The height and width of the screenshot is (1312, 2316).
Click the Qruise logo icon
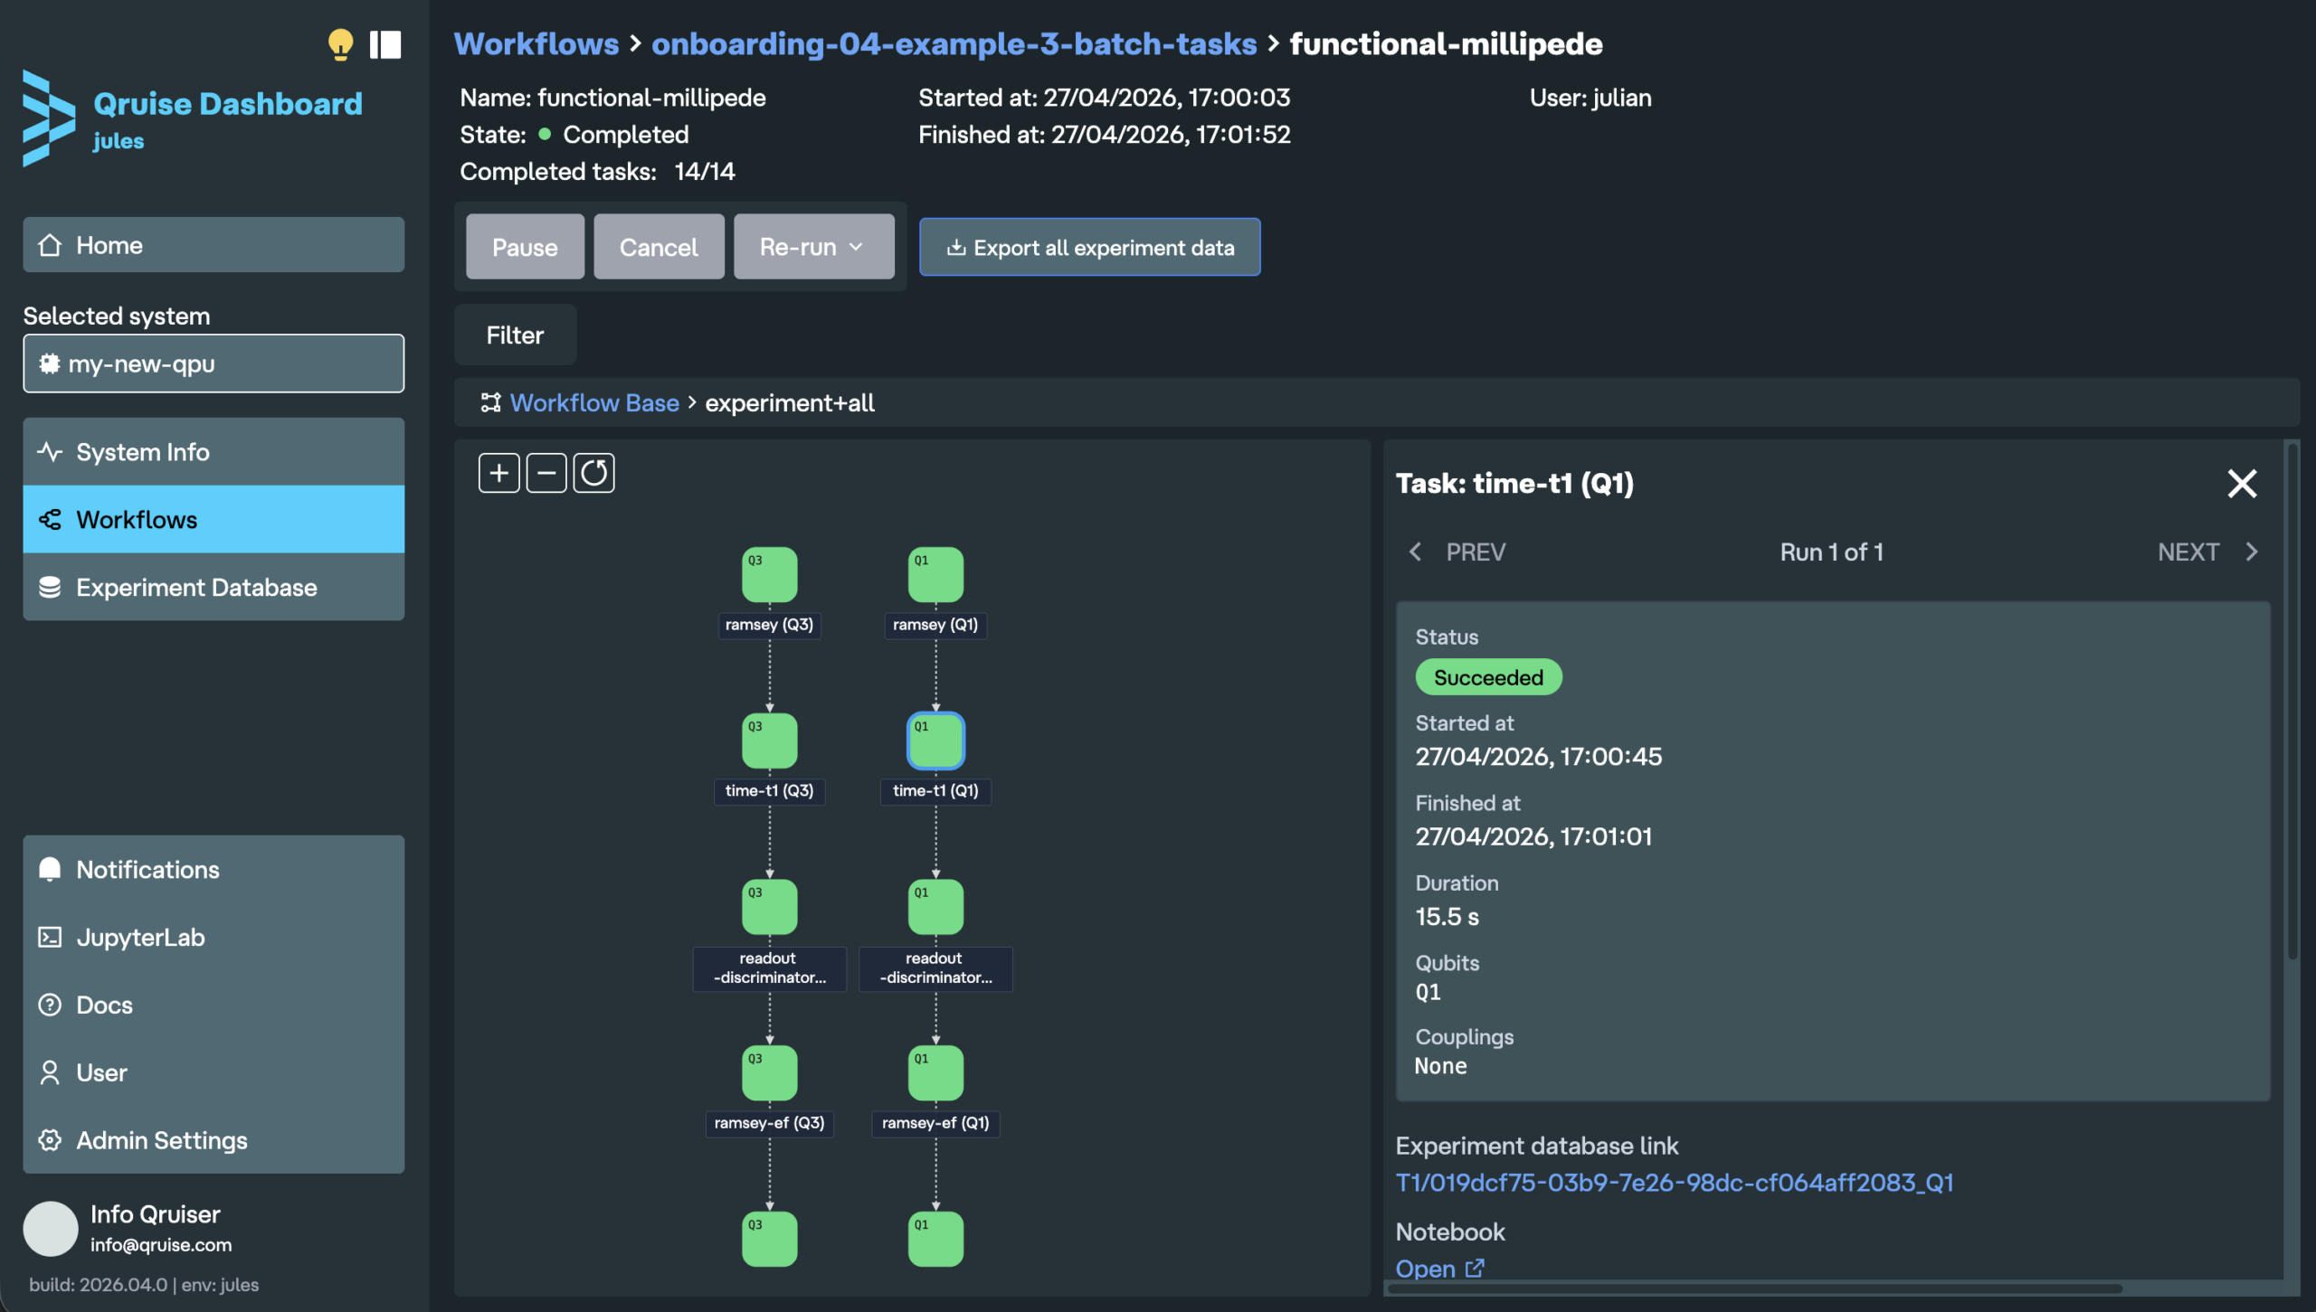[49, 118]
